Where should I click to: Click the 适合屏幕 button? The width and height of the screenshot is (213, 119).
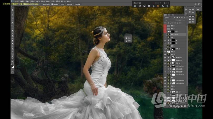(69, 4)
